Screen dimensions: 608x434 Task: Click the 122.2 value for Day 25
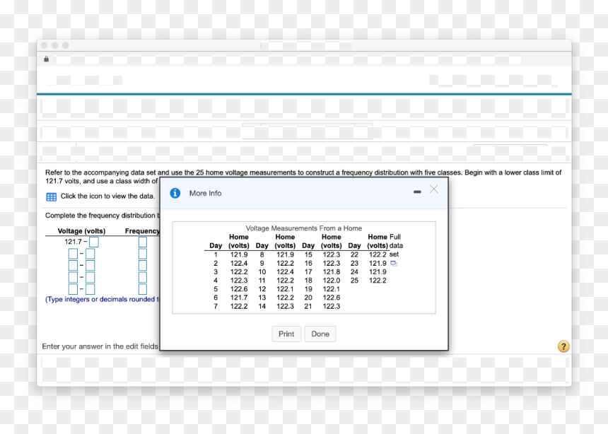point(378,281)
